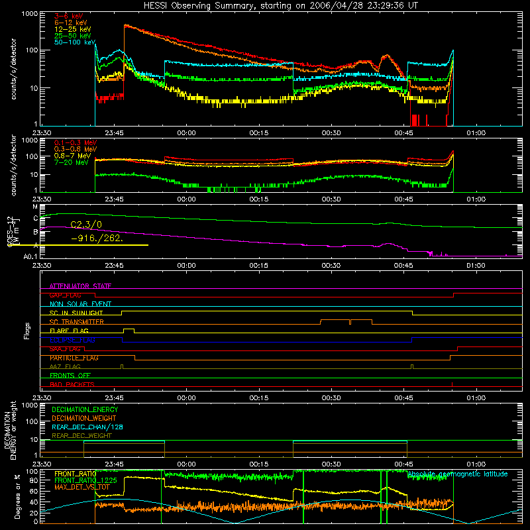The image size is (530, 530).
Task: Select the PARTICLE_FLAG label
Action: [x=74, y=358]
